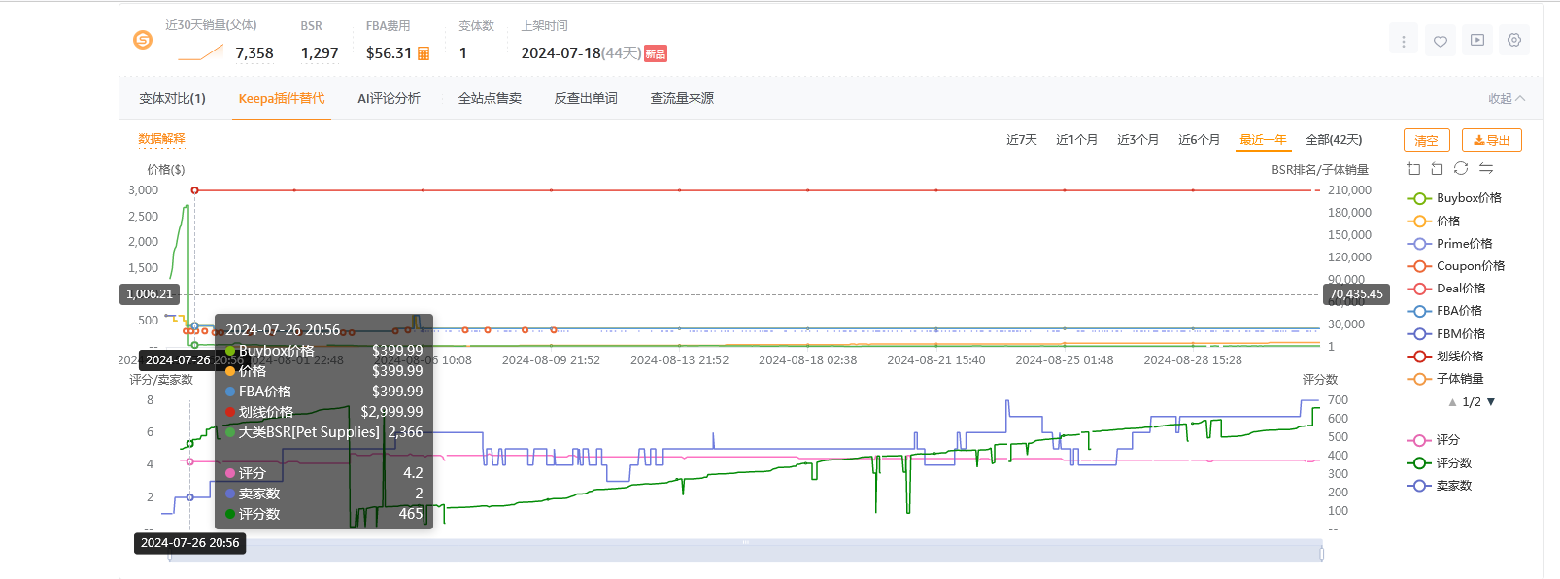Toggle Prime价格 series in legend
The width and height of the screenshot is (1560, 579).
point(1450,244)
